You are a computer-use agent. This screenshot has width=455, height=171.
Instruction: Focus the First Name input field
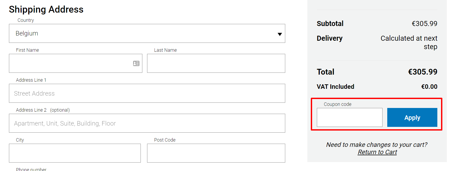(76, 63)
